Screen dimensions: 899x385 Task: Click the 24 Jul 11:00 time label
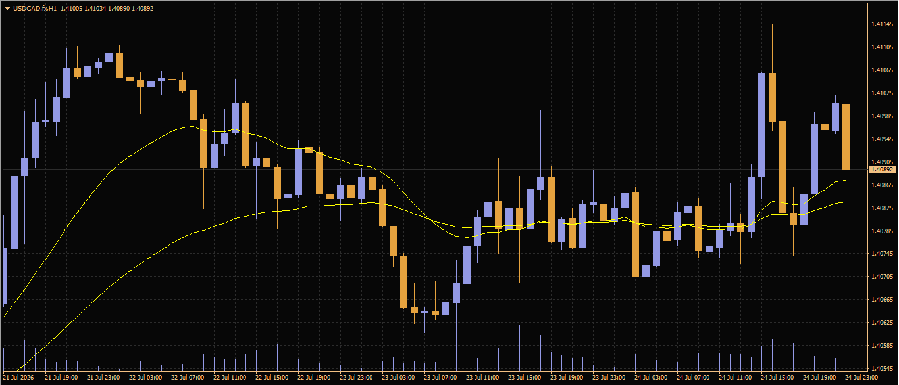(x=735, y=378)
